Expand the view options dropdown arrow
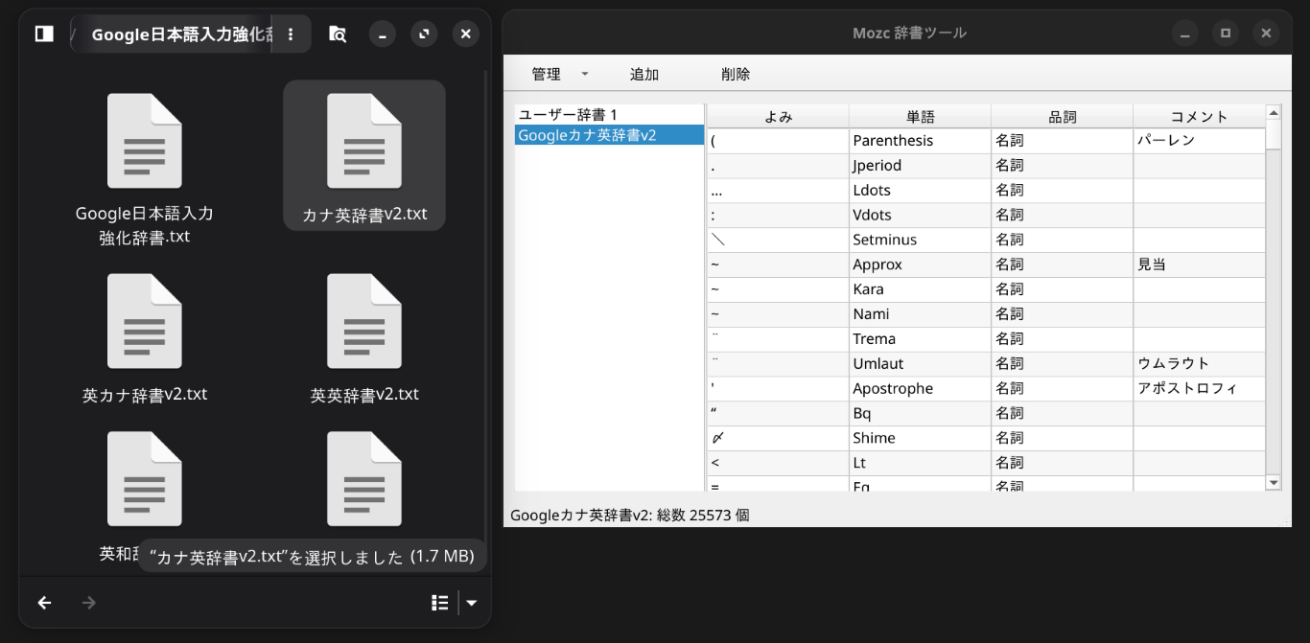Viewport: 1310px width, 643px height. pyautogui.click(x=472, y=602)
